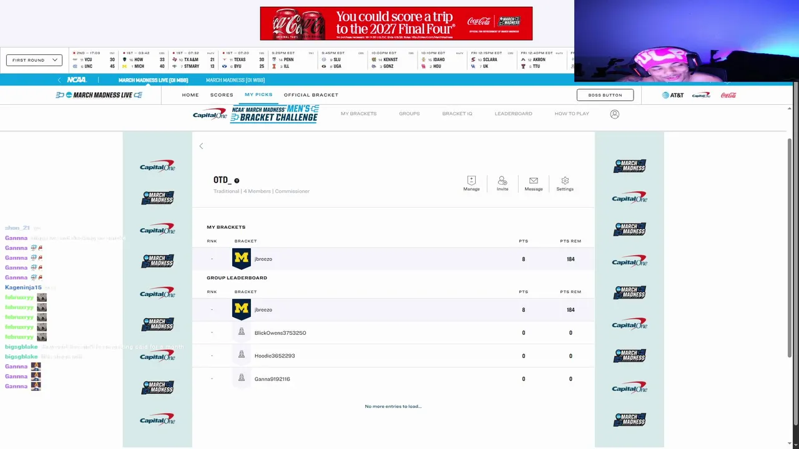Go to the Home menu item

(190, 95)
